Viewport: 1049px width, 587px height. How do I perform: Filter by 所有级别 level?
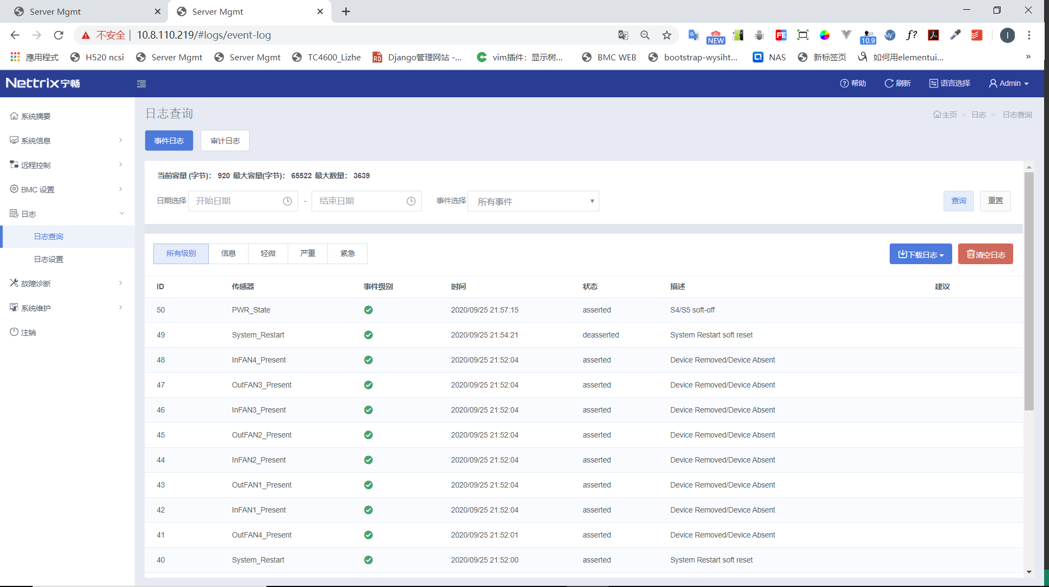(x=181, y=254)
